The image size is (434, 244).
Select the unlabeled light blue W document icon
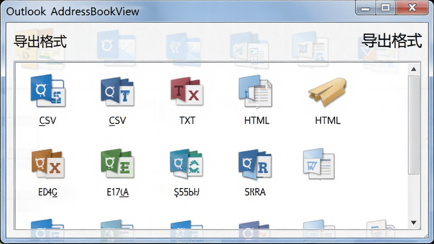pyautogui.click(x=319, y=164)
